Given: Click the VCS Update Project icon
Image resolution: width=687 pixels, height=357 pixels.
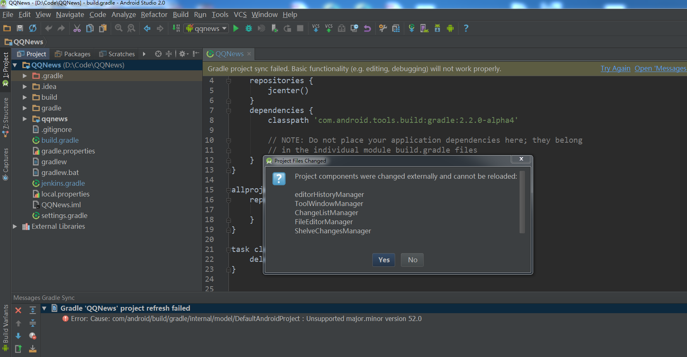Looking at the screenshot, I should click(316, 28).
